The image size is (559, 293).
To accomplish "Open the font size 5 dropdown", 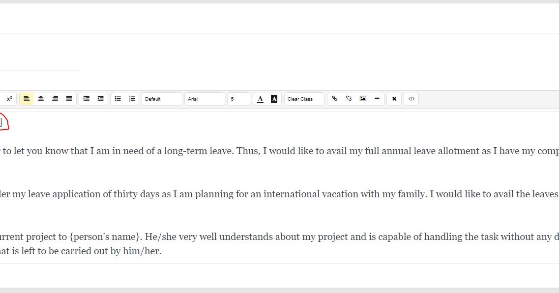I will [x=238, y=99].
